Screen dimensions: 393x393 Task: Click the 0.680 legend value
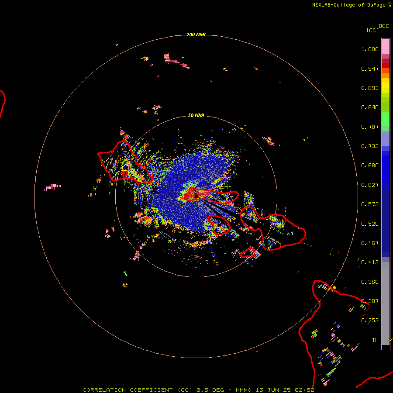(370, 165)
